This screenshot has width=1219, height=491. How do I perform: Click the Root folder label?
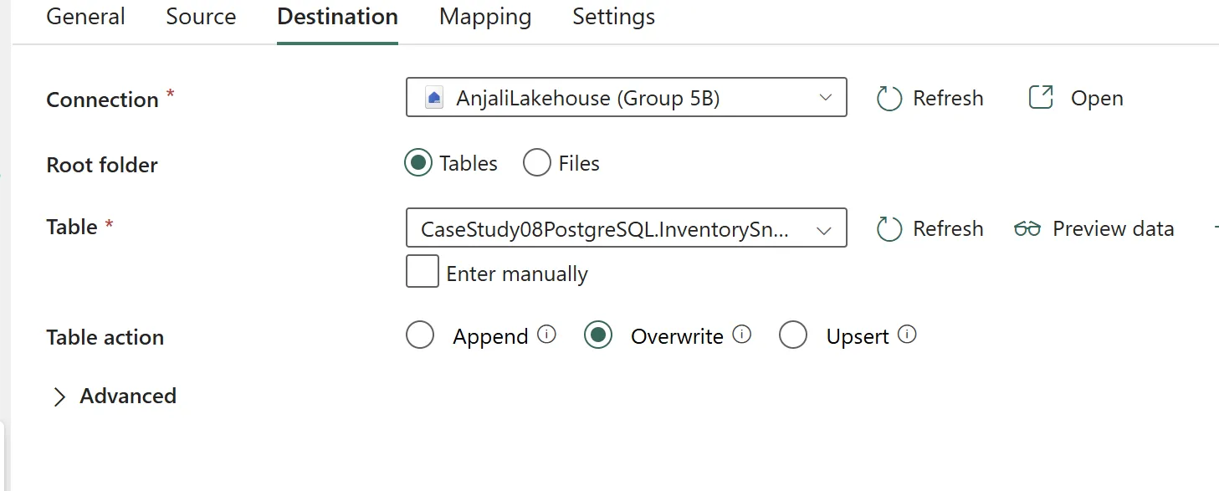click(x=102, y=165)
